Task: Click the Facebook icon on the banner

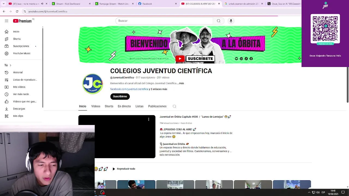Action: coord(251,59)
